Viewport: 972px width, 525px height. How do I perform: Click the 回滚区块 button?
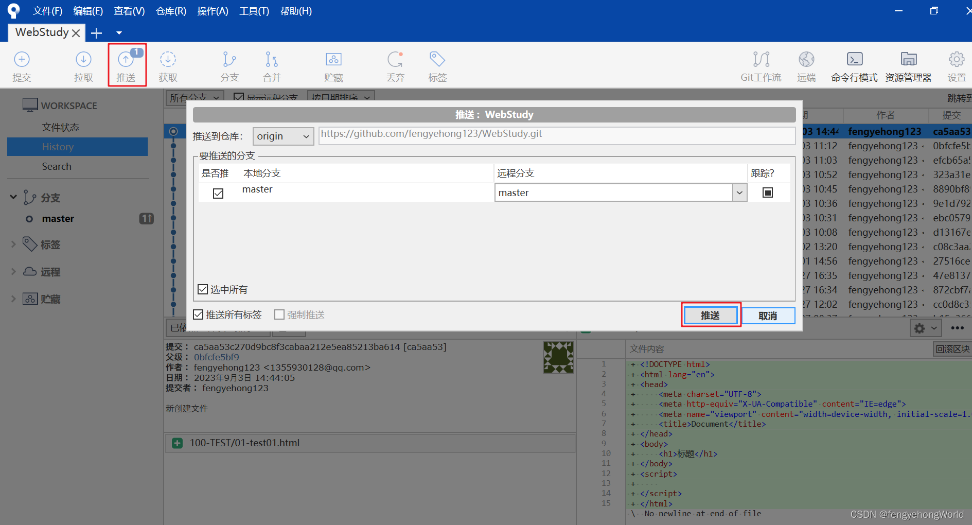point(952,349)
